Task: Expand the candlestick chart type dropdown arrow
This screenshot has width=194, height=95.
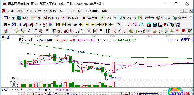Action: [x=40, y=25]
